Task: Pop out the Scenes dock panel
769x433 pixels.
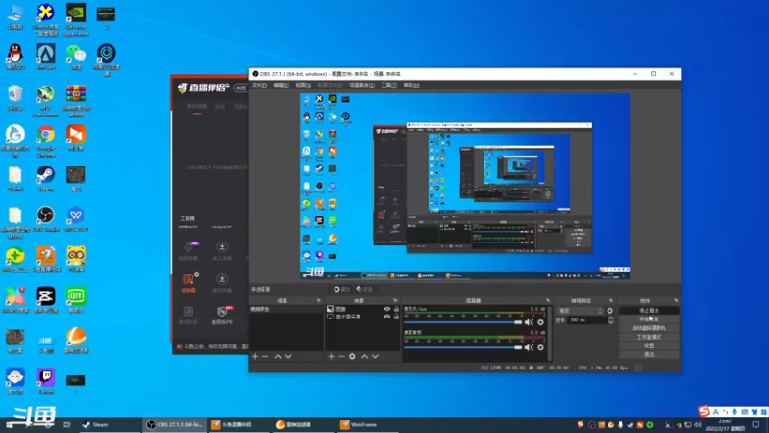Action: (319, 300)
